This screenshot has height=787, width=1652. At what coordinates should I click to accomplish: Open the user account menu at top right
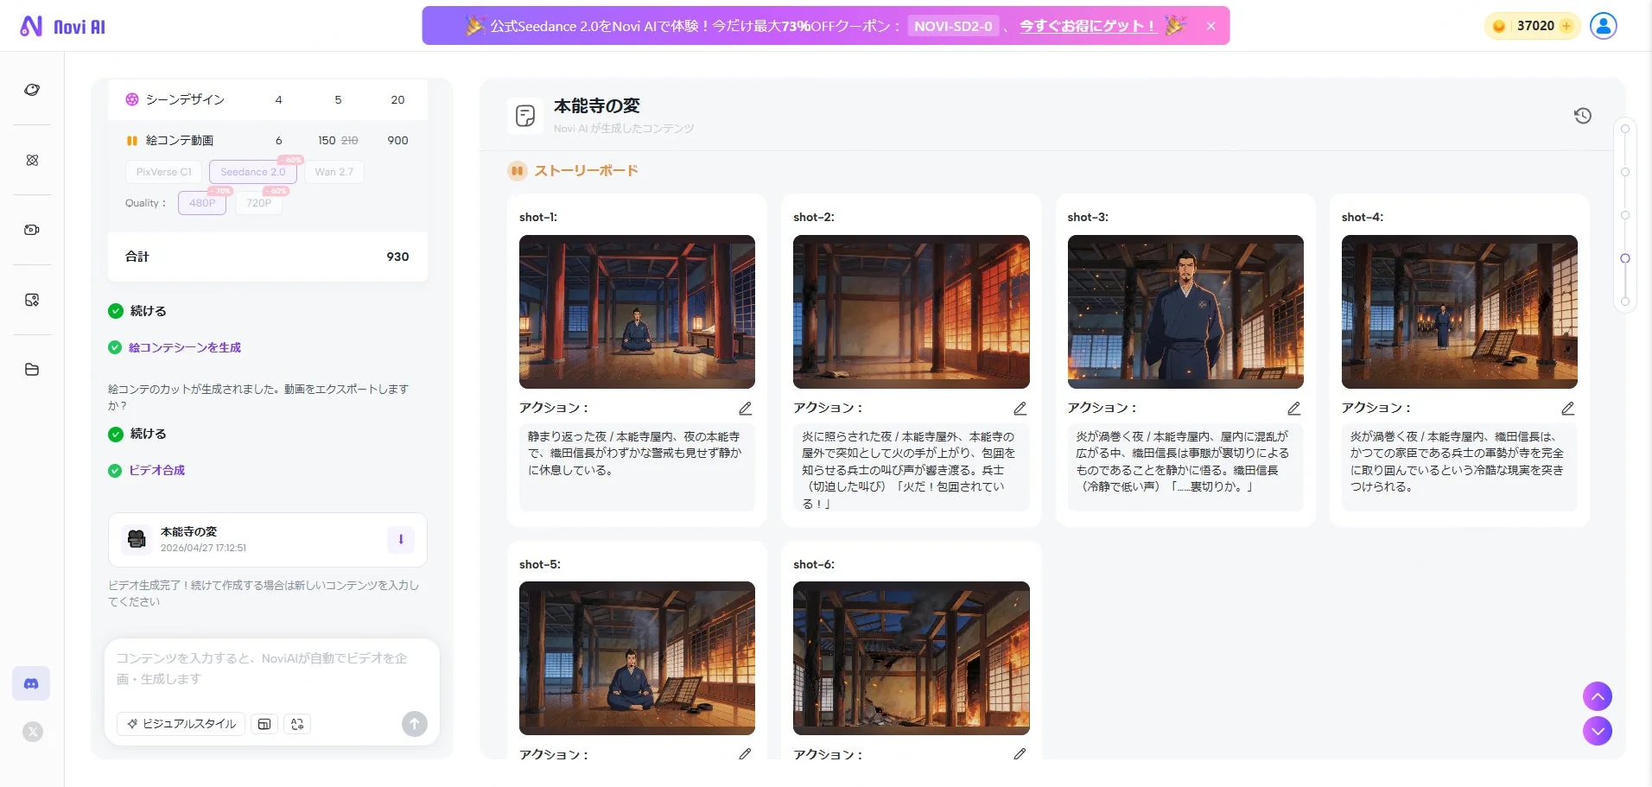coord(1602,25)
